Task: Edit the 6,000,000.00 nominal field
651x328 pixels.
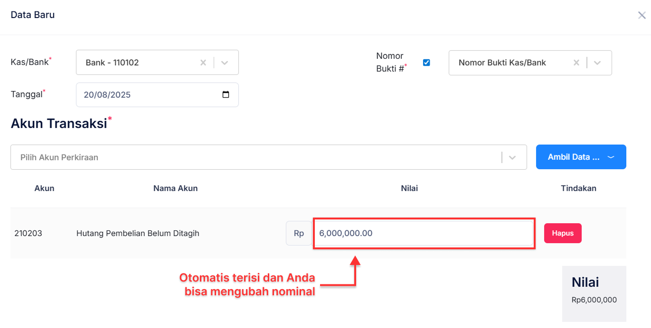Action: (424, 233)
